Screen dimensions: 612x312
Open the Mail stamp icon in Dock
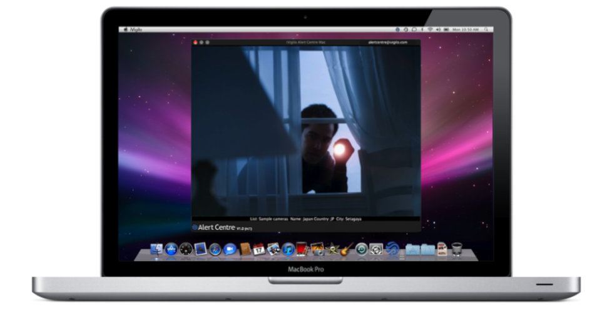201,249
